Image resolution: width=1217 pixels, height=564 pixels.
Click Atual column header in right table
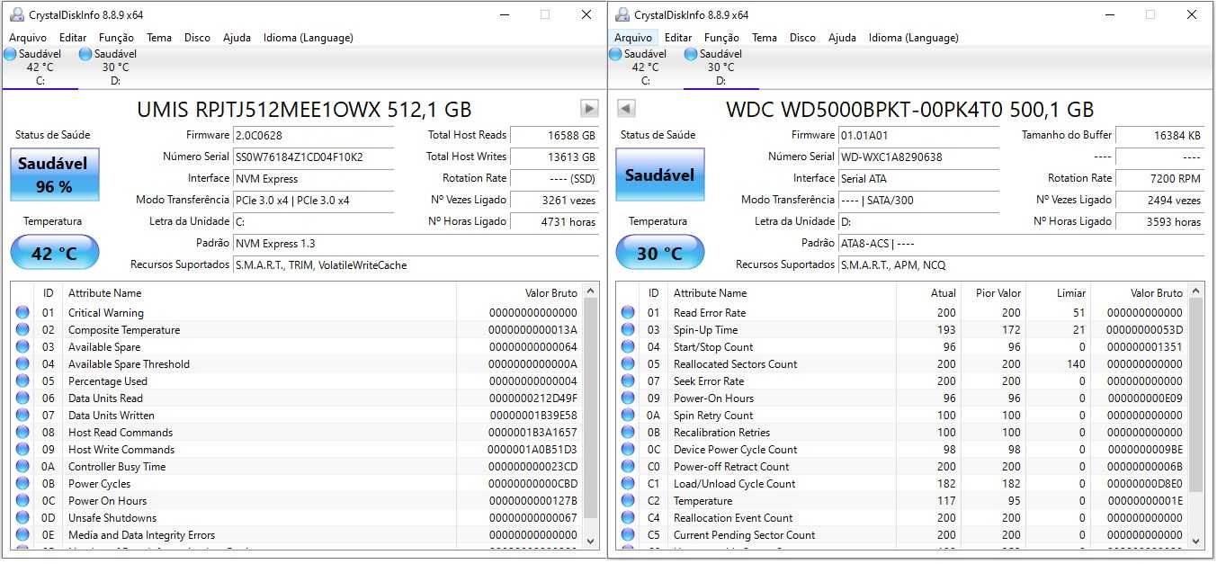[928, 293]
